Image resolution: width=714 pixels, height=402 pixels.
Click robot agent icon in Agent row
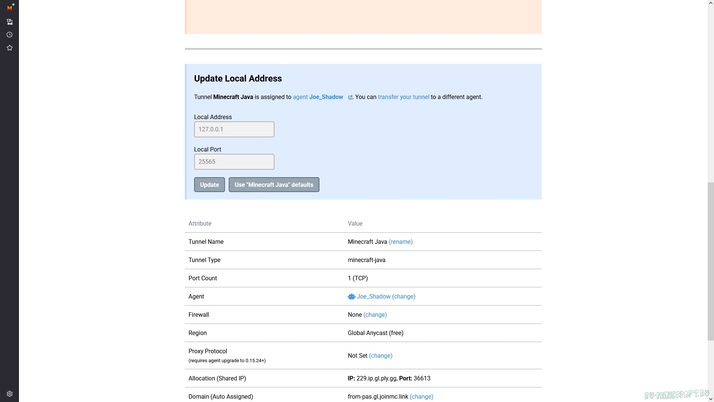351,297
